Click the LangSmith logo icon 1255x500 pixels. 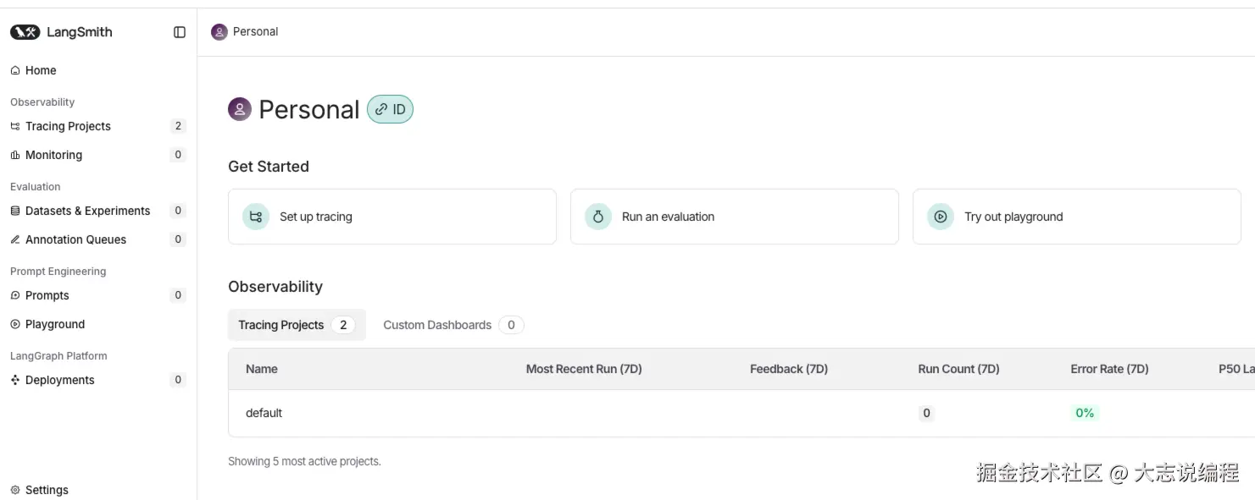point(25,32)
